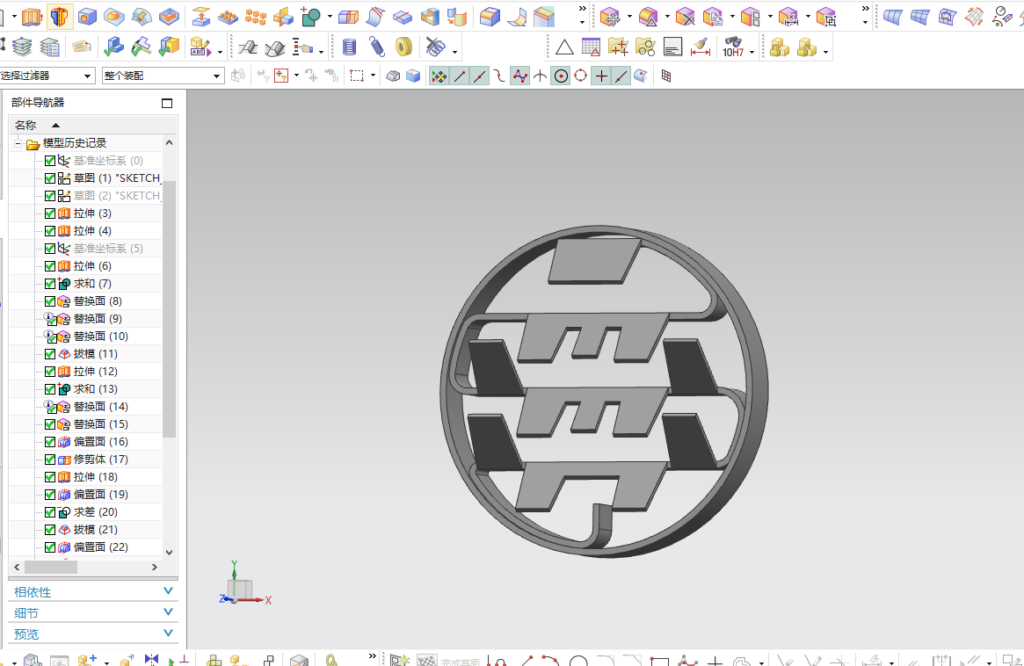The image size is (1024, 666).
Task: Click the tension spring icon
Action: (x=377, y=47)
